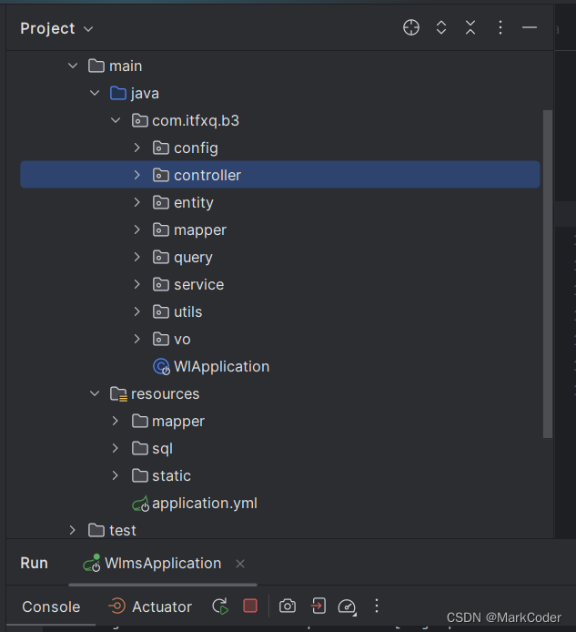Open the application.yml file
576x632 pixels.
pos(204,503)
